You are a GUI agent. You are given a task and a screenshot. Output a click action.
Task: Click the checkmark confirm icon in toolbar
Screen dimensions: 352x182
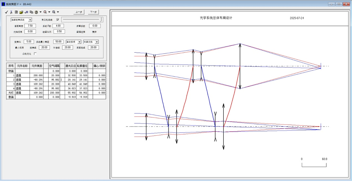pyautogui.click(x=6, y=12)
